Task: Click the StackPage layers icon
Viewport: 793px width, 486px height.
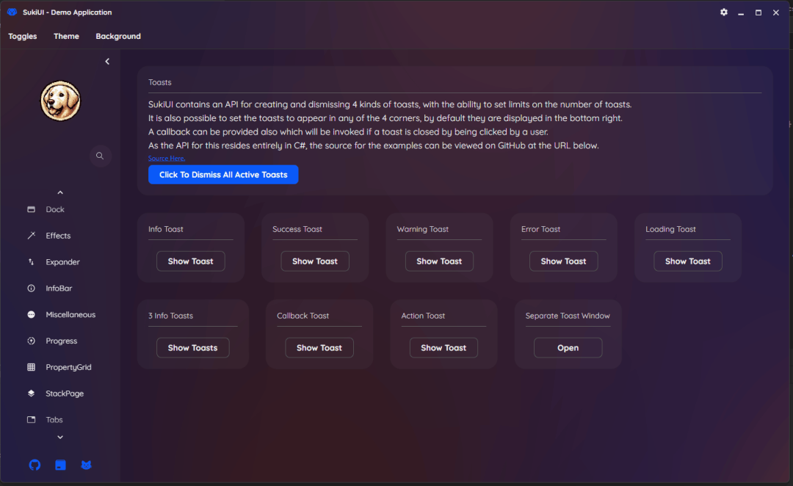Action: (32, 393)
